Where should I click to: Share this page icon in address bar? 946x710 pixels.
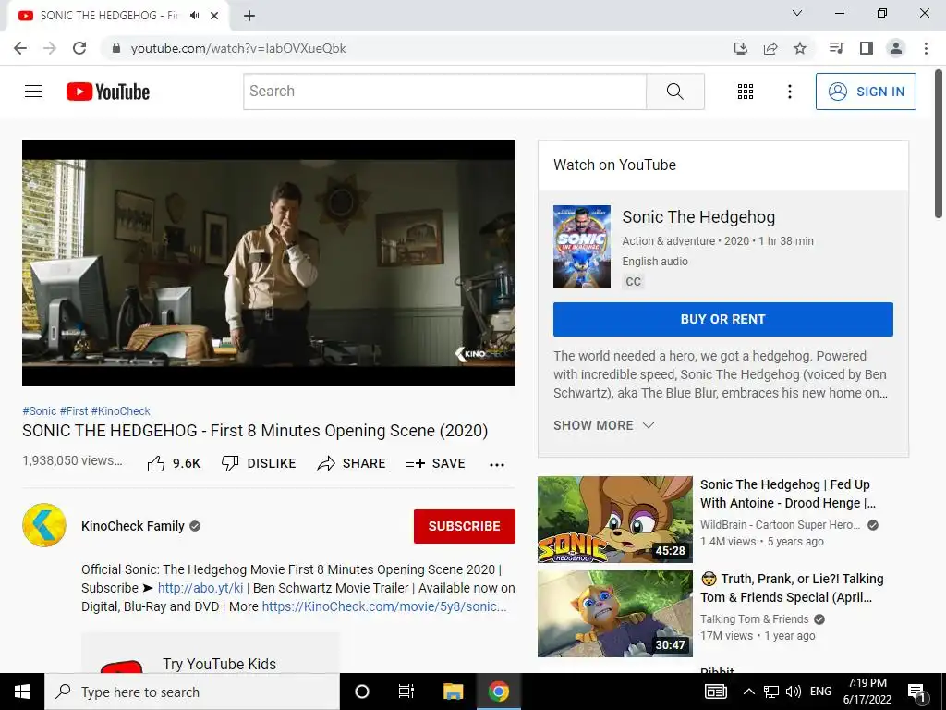click(x=770, y=48)
